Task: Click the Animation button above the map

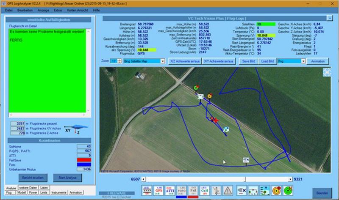Action: coord(318,61)
